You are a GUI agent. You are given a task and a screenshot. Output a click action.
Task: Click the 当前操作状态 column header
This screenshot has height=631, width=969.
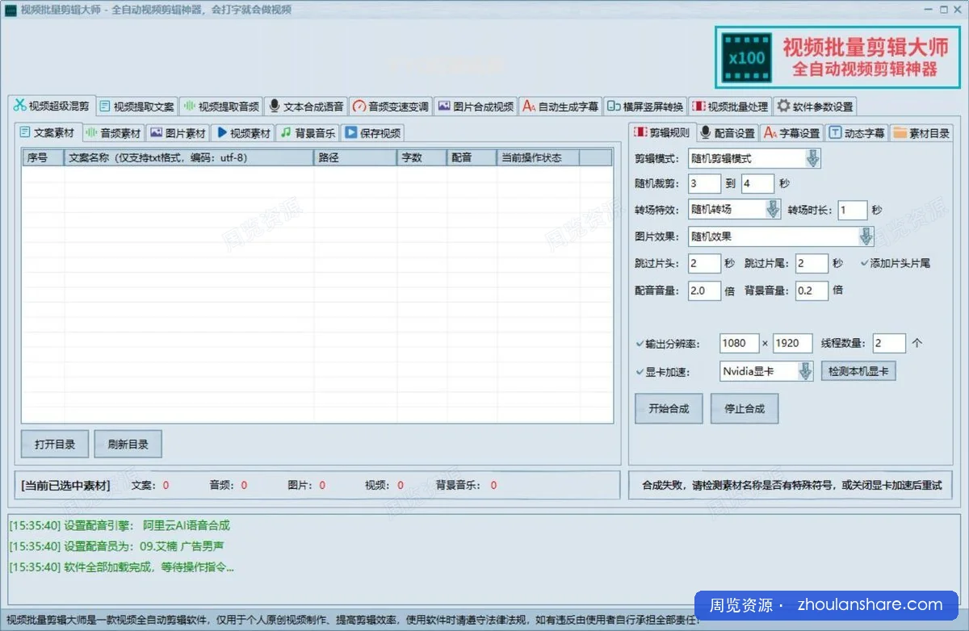537,157
